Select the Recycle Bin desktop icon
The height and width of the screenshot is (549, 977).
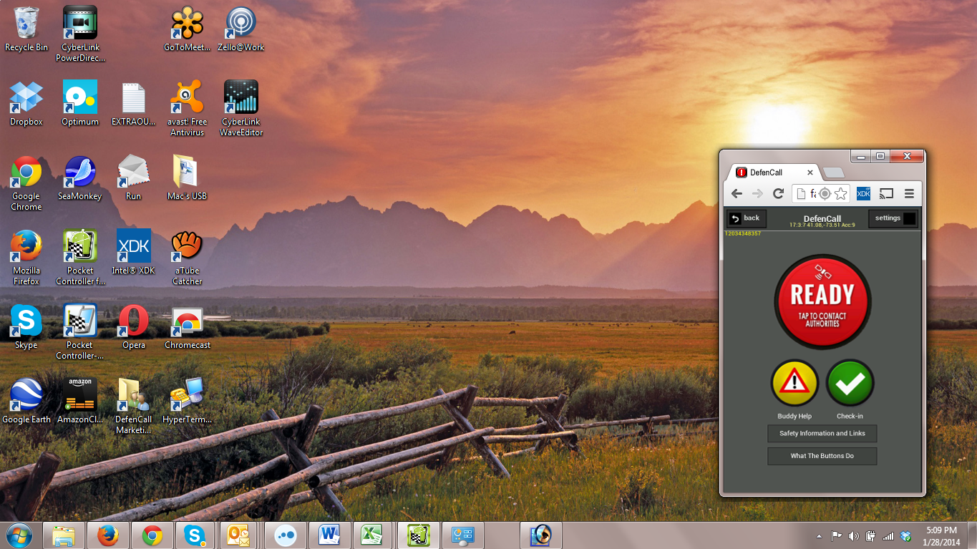[26, 29]
